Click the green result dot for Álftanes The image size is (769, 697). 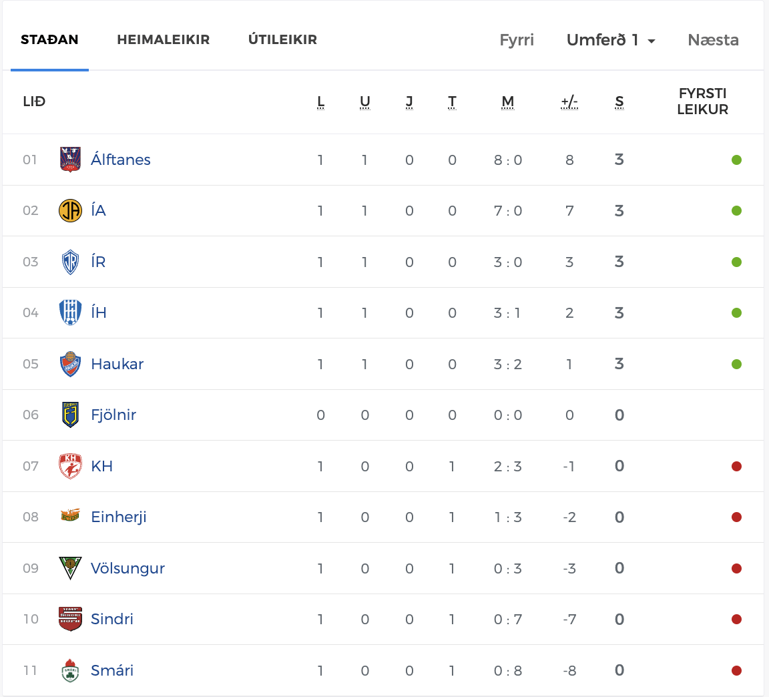click(736, 160)
